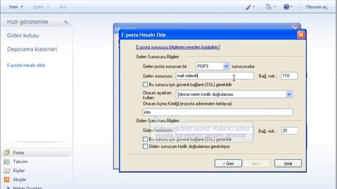Select the Giden kutusu folder
The height and width of the screenshot is (189, 337).
pos(23,36)
